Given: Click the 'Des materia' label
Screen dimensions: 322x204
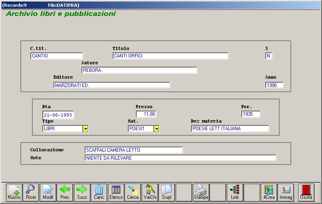Looking at the screenshot, I should click(206, 121).
